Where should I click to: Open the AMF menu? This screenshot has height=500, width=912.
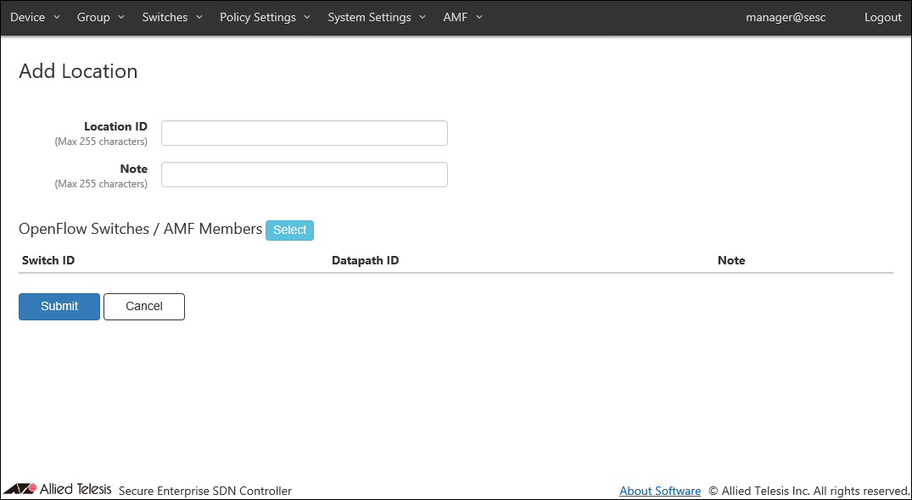pos(463,18)
